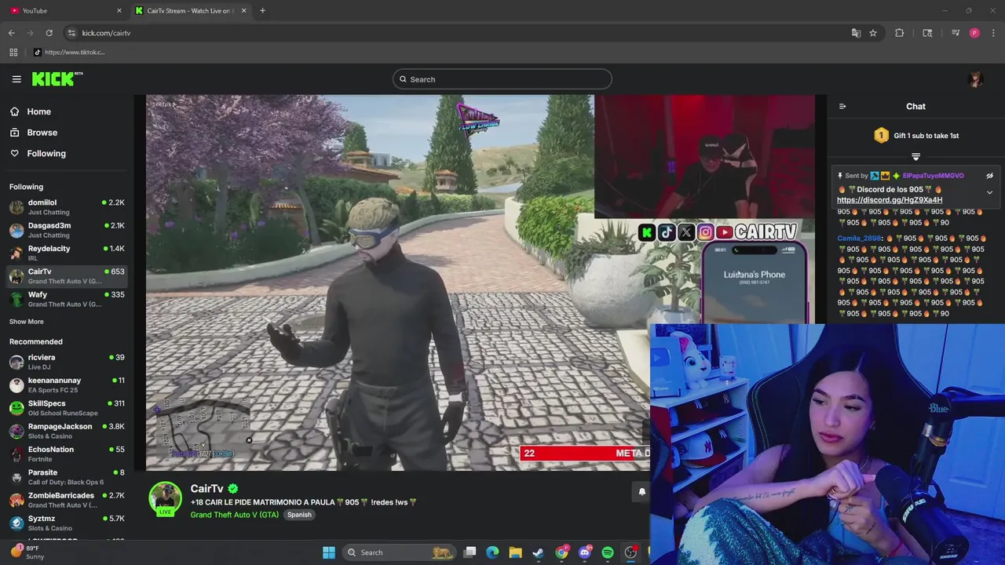Image resolution: width=1005 pixels, height=565 pixels.
Task: Expand the pinned message with the chevron
Action: pyautogui.click(x=989, y=192)
